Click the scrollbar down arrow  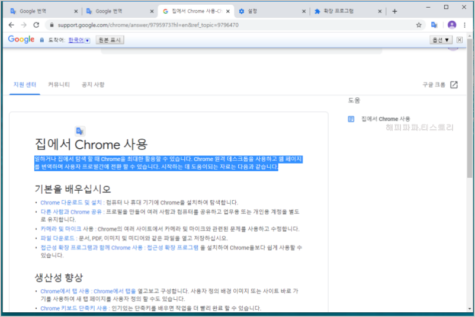point(469,309)
